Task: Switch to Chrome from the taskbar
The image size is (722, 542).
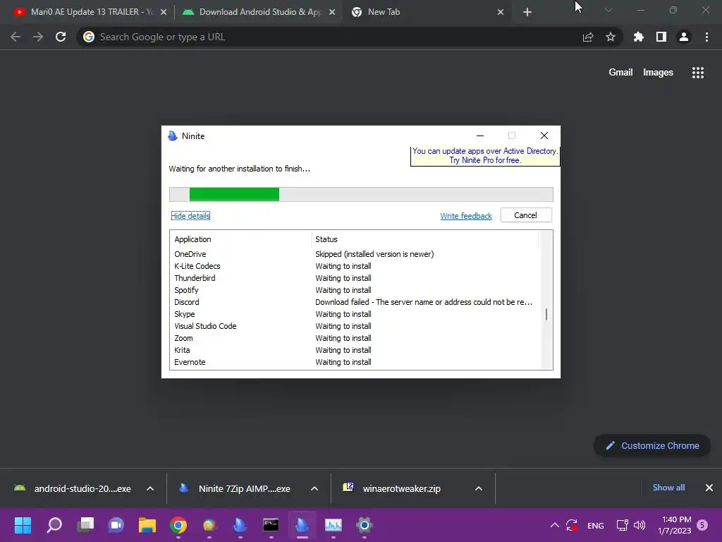Action: [x=178, y=525]
